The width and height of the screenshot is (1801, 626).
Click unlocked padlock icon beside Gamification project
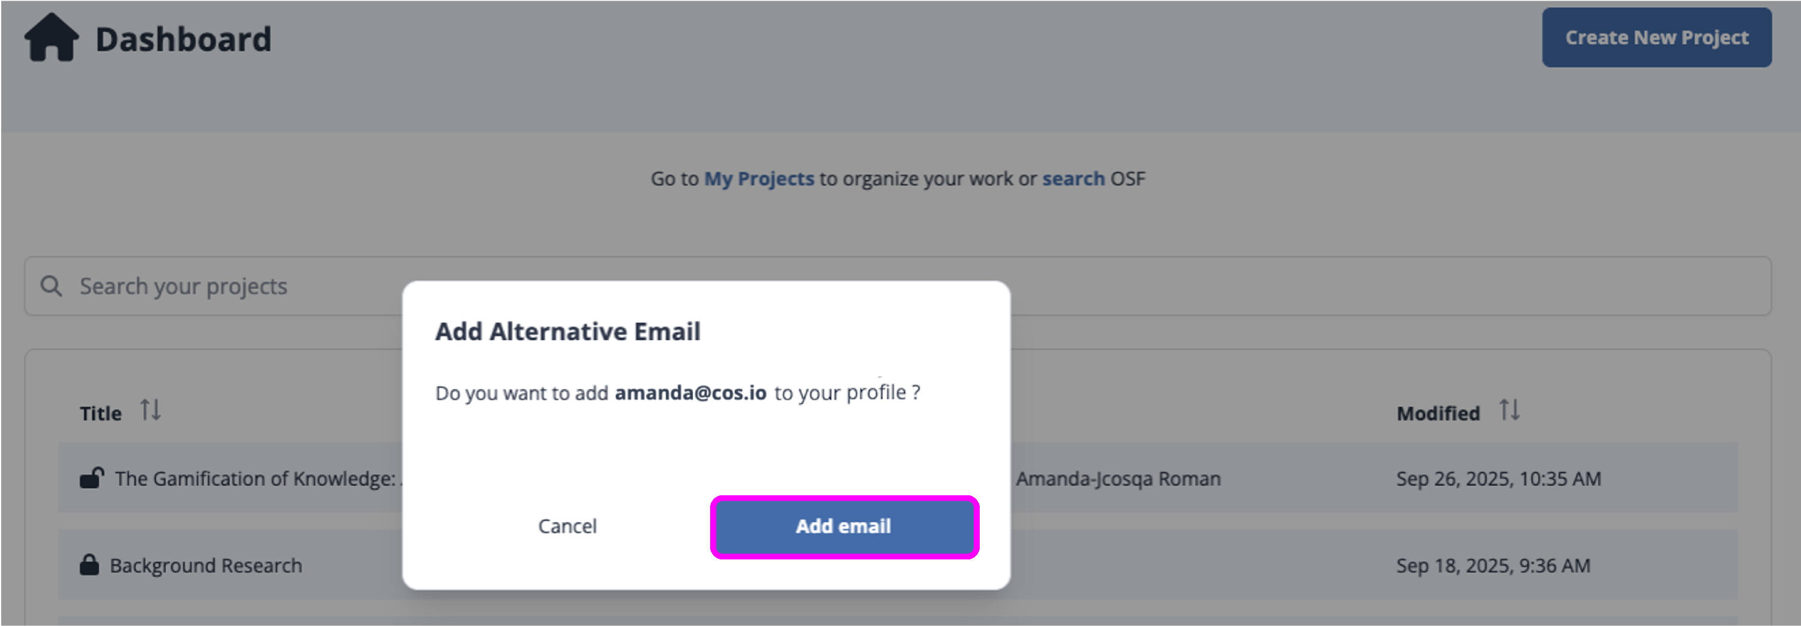point(91,478)
